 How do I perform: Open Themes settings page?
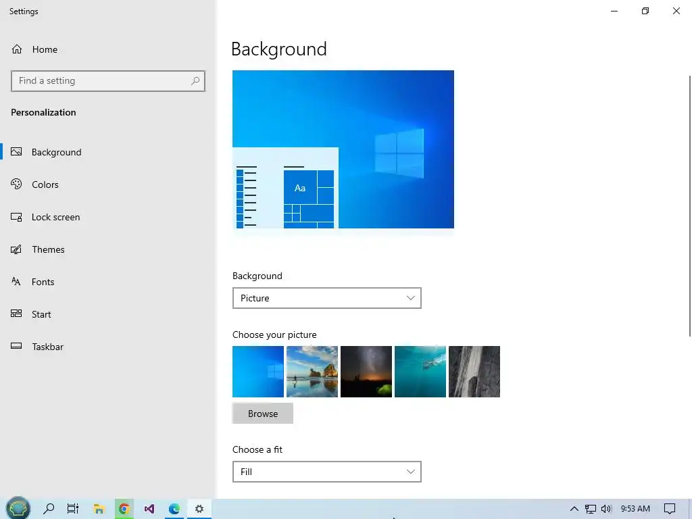(x=48, y=249)
